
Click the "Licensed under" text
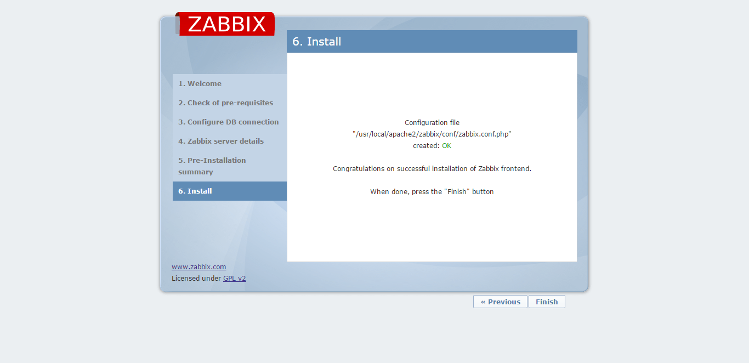196,279
